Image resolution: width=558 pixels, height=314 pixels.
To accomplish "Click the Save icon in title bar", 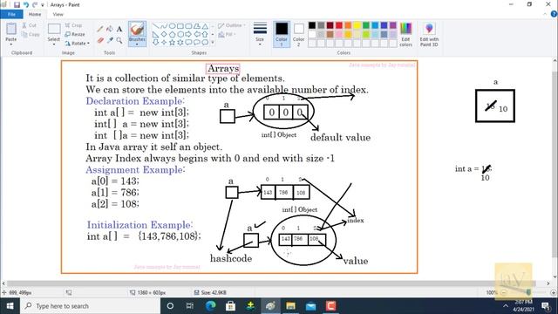I will click(17, 4).
